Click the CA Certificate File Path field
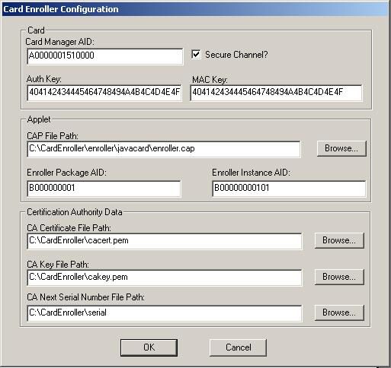The height and width of the screenshot is (368, 391). pos(165,241)
